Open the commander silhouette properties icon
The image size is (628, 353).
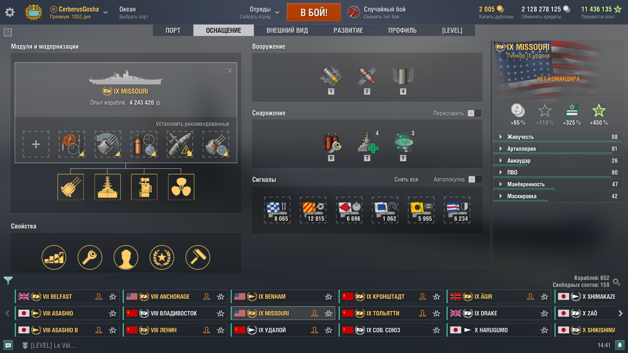pyautogui.click(x=126, y=257)
